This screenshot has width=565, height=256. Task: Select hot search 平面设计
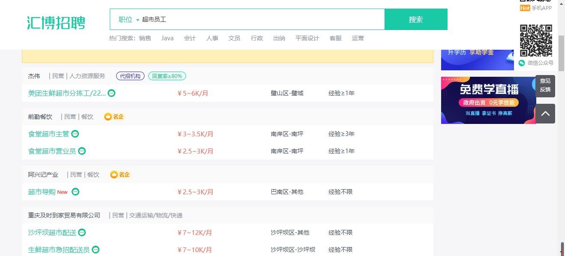(307, 38)
